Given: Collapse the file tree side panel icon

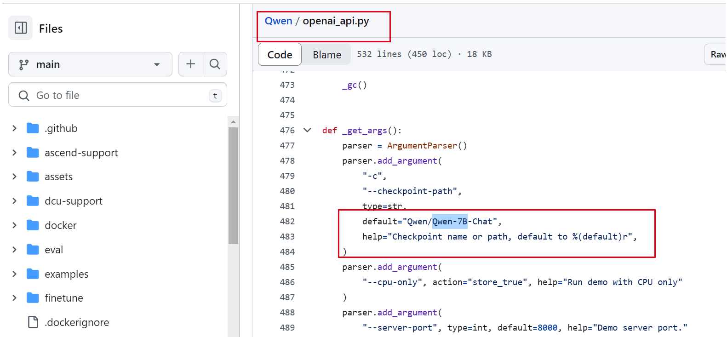Looking at the screenshot, I should (21, 28).
